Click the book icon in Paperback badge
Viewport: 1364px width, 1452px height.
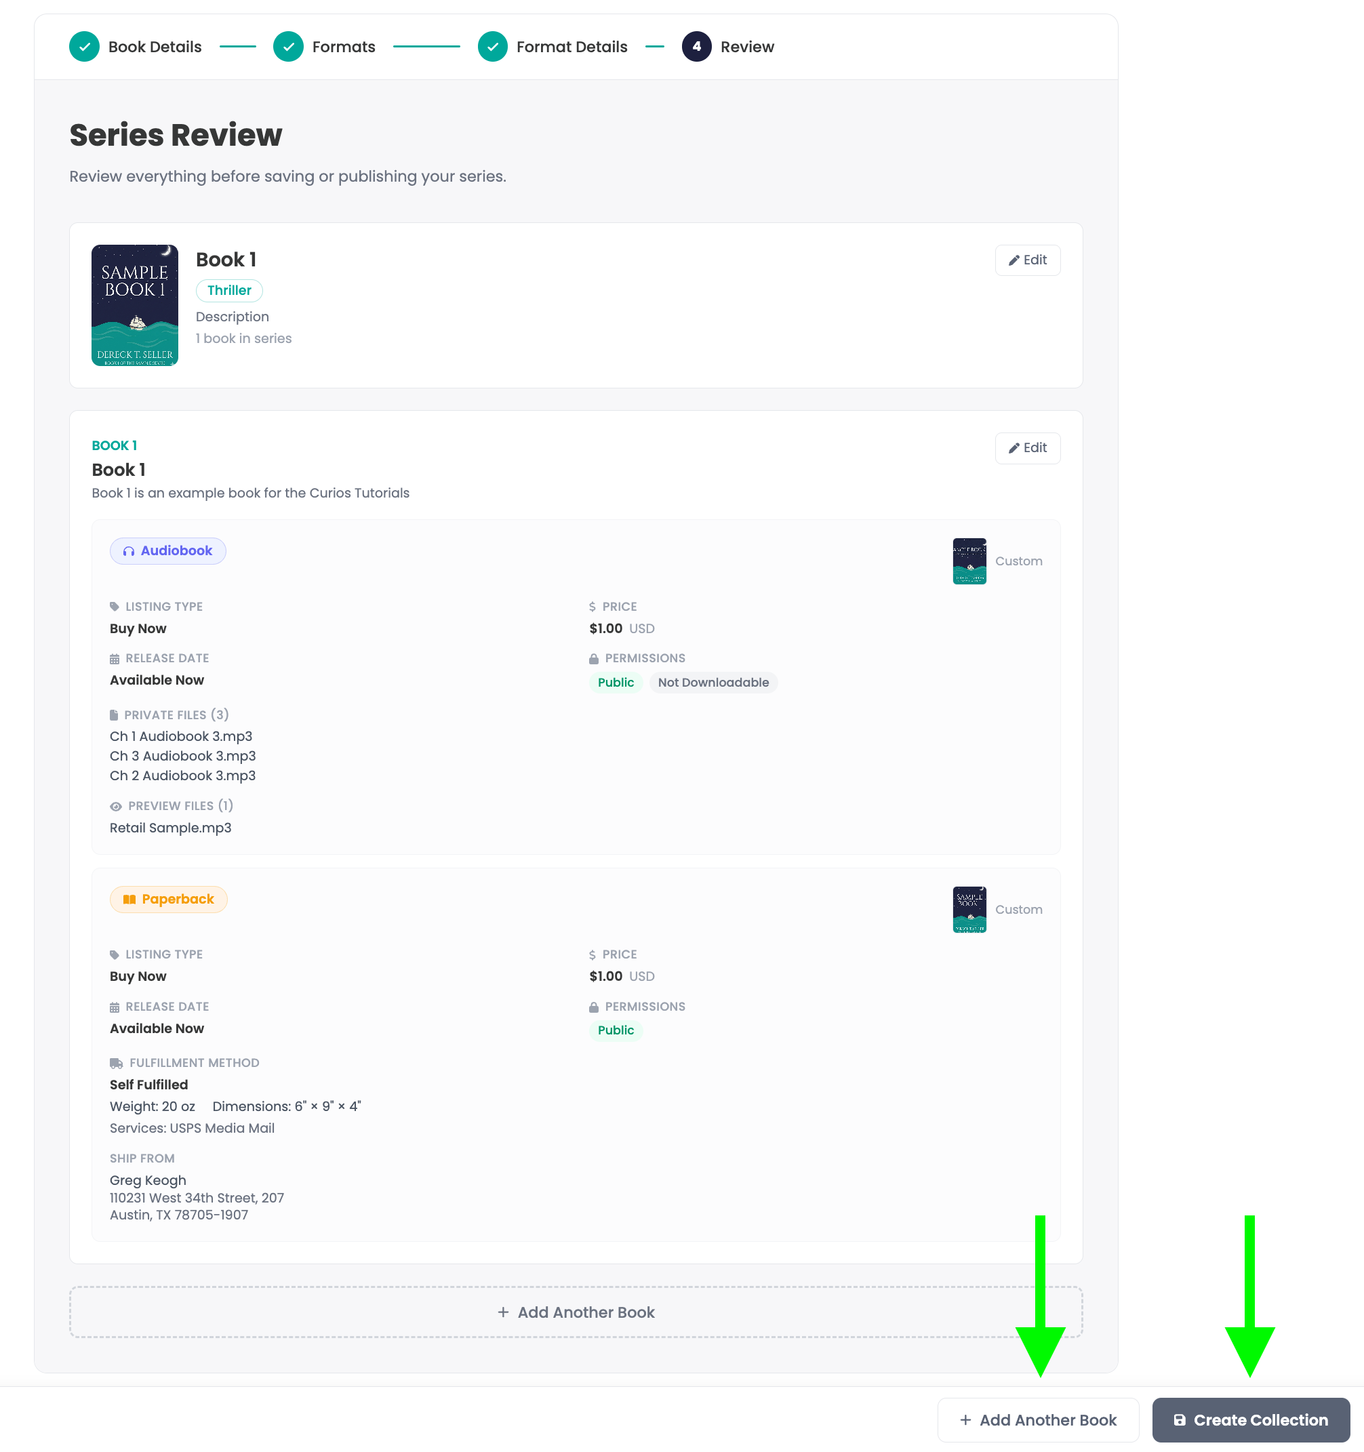pos(129,900)
